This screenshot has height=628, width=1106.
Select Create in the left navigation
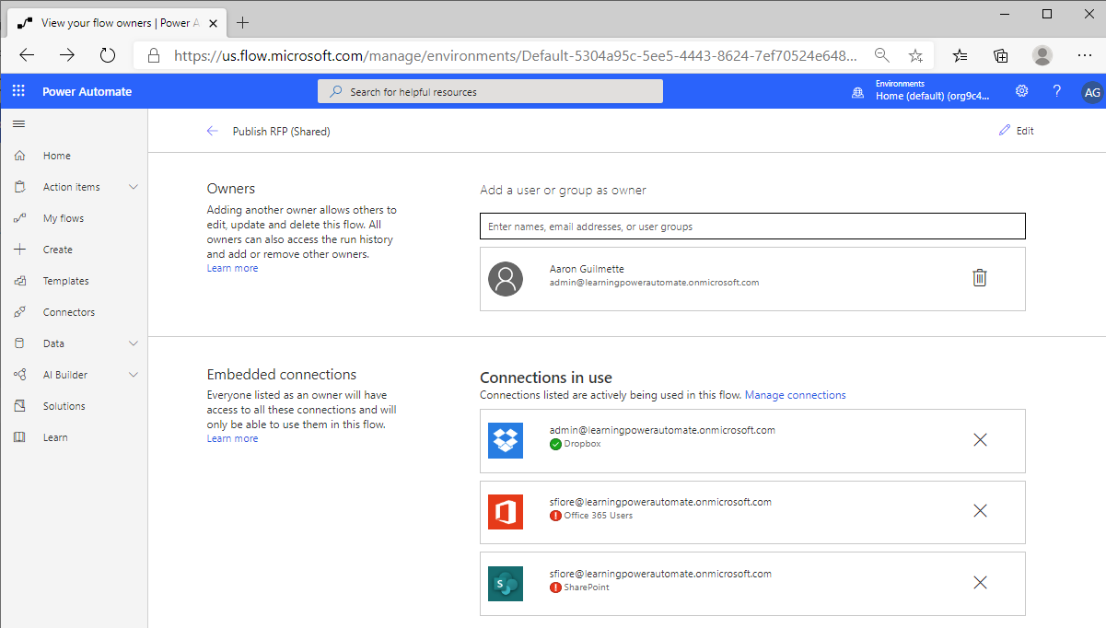click(58, 250)
